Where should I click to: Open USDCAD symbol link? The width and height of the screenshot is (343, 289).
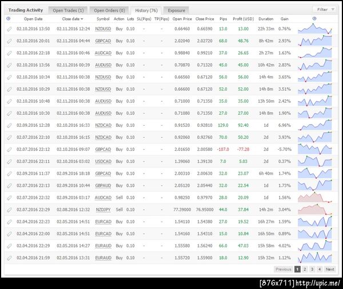click(x=103, y=161)
